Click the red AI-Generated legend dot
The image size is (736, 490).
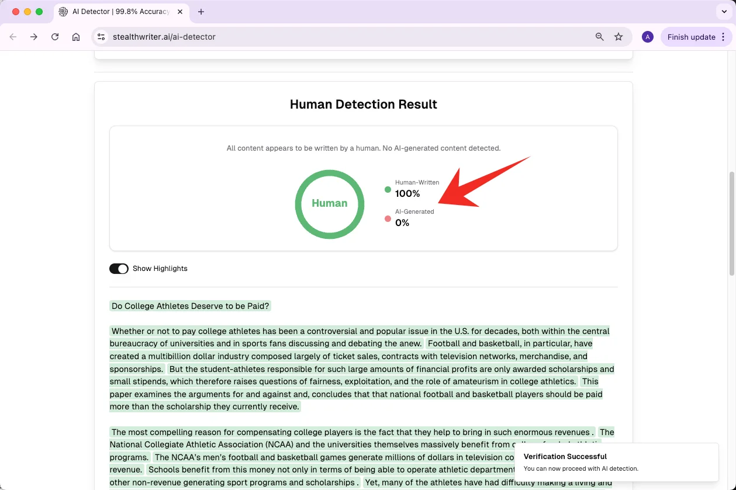point(388,218)
